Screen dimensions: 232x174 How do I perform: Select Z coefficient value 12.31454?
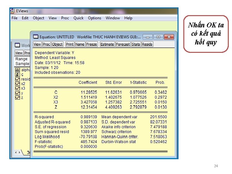89,107
